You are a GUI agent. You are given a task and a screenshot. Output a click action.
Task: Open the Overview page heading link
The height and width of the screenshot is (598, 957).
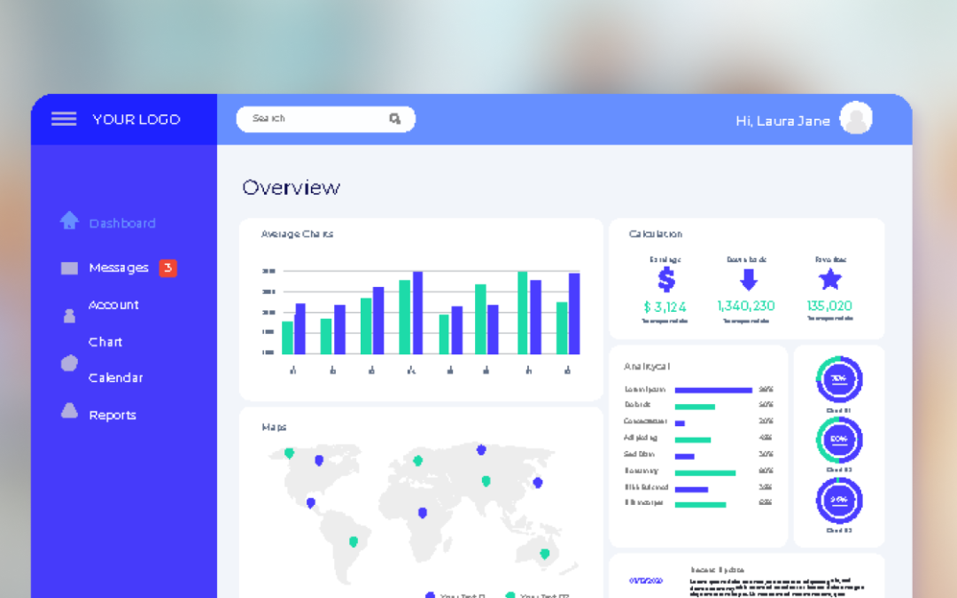point(292,187)
